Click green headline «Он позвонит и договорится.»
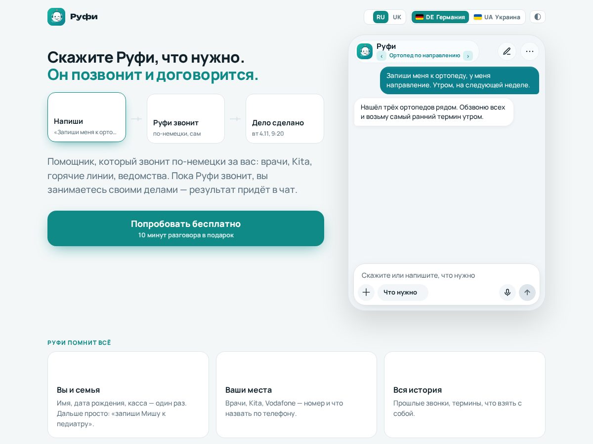 click(x=153, y=75)
